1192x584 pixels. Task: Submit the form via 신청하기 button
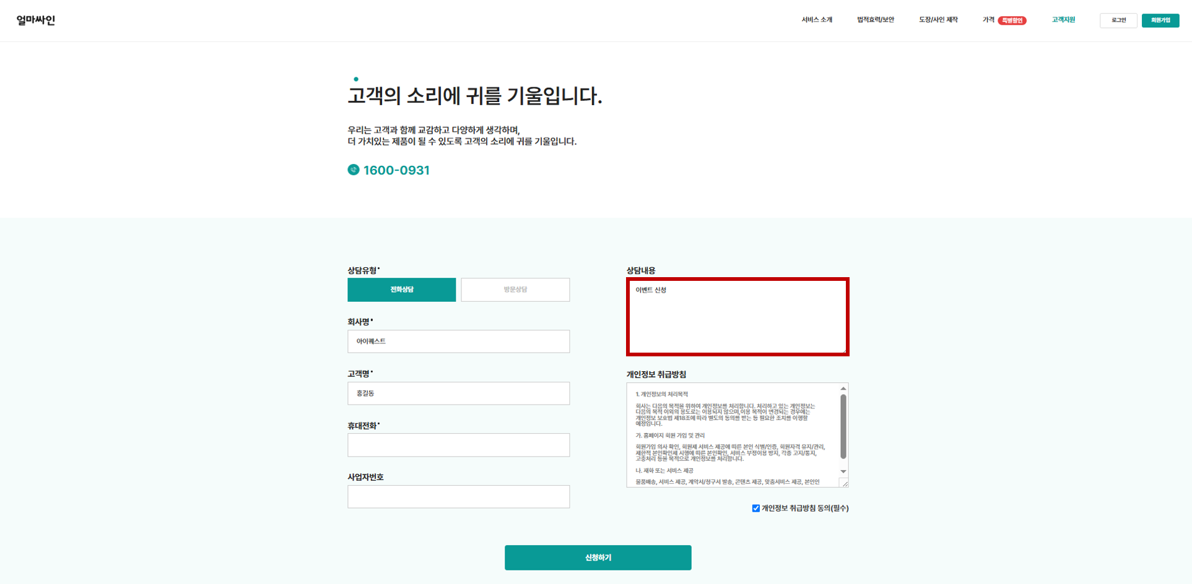[x=597, y=557]
